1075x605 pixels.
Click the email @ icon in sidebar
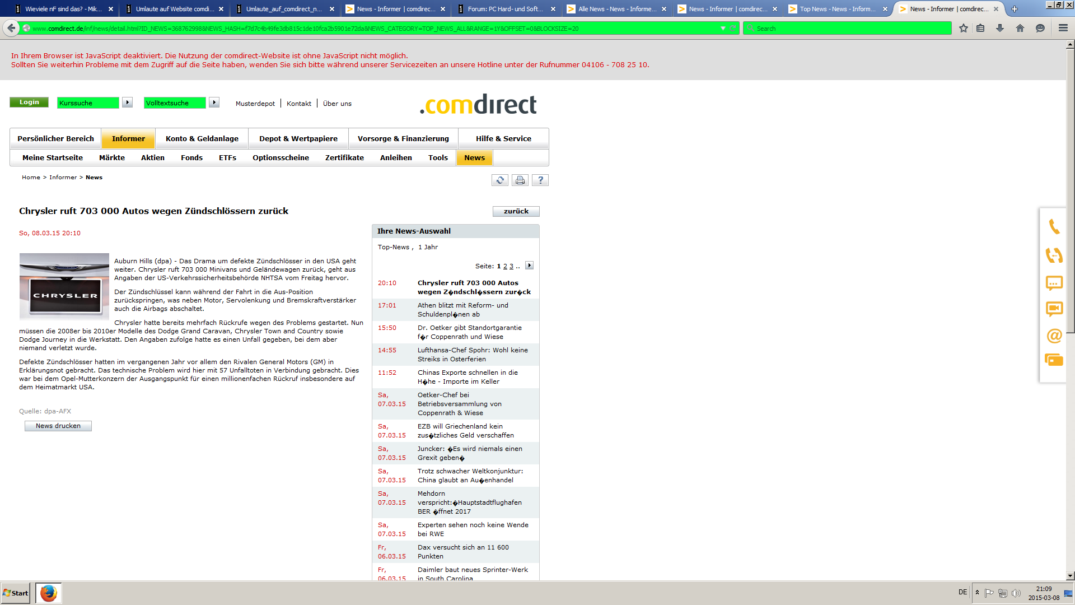click(x=1054, y=336)
